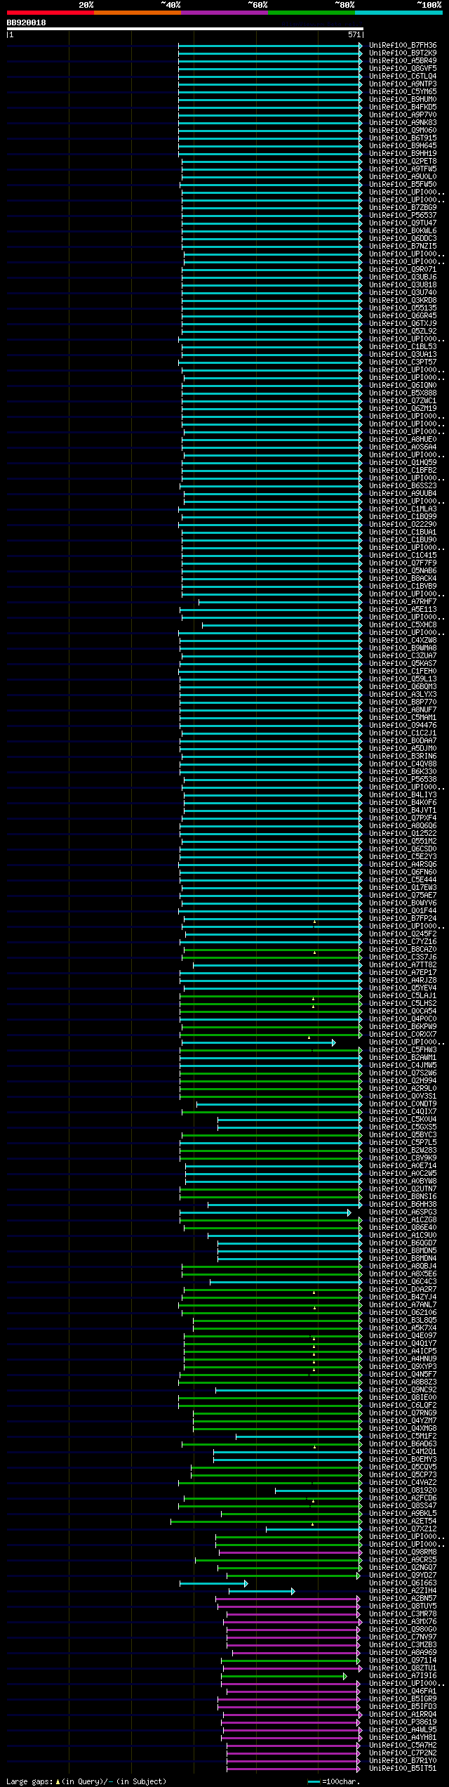This screenshot has height=1787, width=449.
Task: Open hit UniRef100_Q0V3S1
Action: [403, 1096]
